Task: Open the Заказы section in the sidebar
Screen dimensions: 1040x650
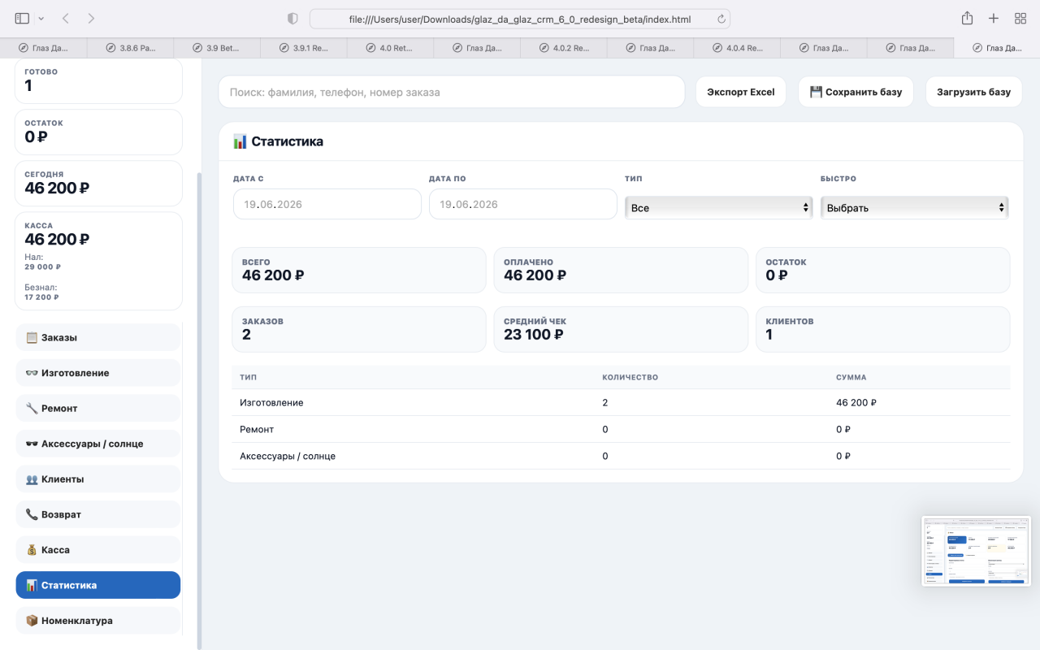Action: tap(98, 337)
